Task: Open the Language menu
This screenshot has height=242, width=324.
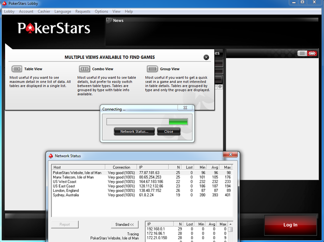Action: point(62,12)
